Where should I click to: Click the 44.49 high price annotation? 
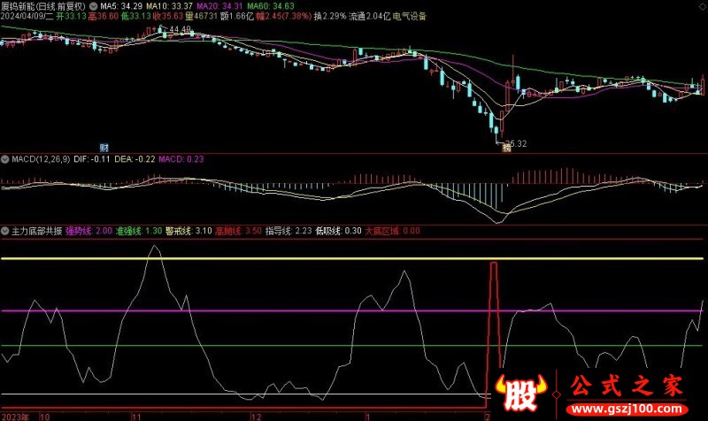pyautogui.click(x=180, y=29)
